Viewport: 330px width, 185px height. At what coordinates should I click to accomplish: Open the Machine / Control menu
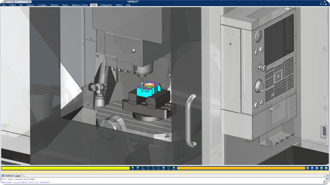click(80, 5)
